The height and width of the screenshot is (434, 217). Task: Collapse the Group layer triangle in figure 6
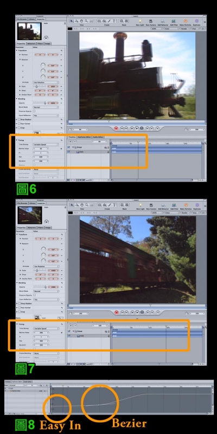73,148
